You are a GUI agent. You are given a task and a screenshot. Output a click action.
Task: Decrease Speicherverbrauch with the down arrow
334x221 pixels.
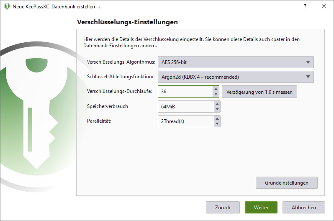(x=217, y=109)
